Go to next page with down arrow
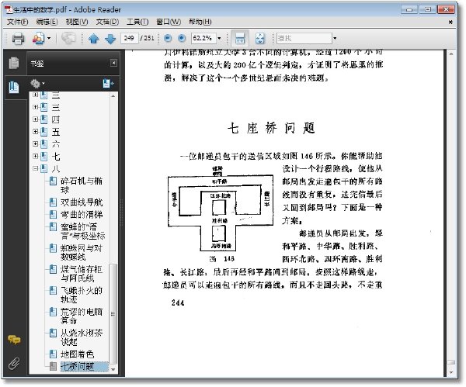This screenshot has height=387, width=466. click(110, 39)
